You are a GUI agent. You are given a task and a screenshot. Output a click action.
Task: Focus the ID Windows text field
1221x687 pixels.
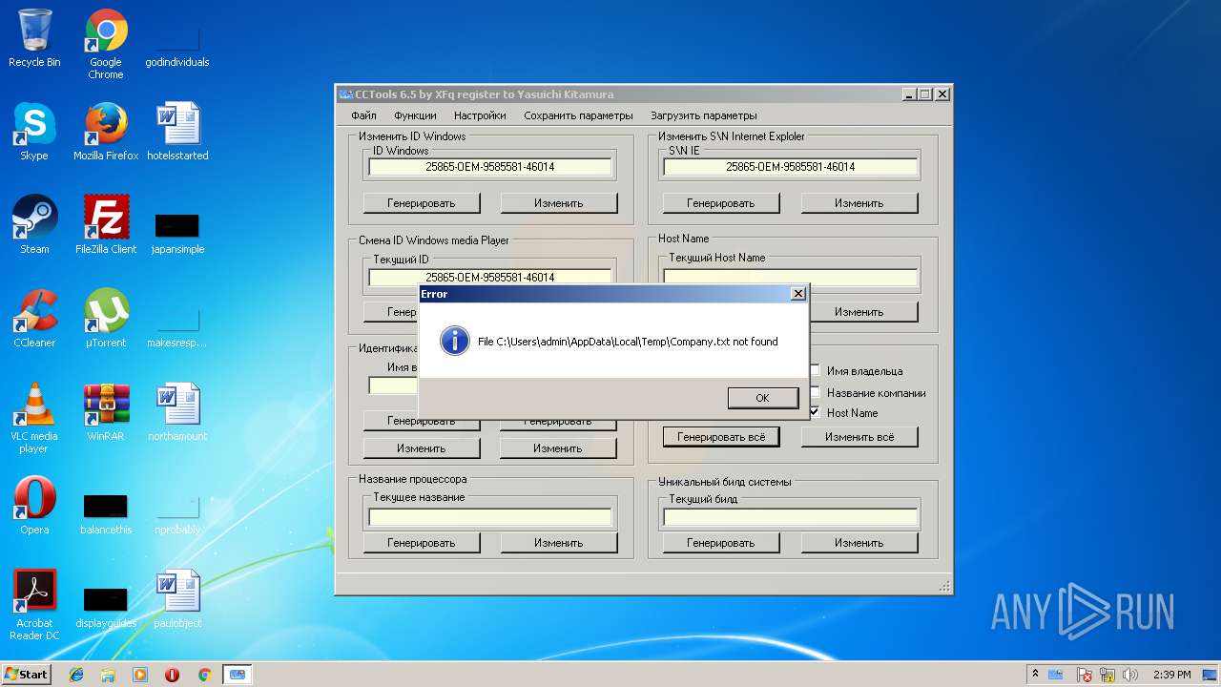489,167
